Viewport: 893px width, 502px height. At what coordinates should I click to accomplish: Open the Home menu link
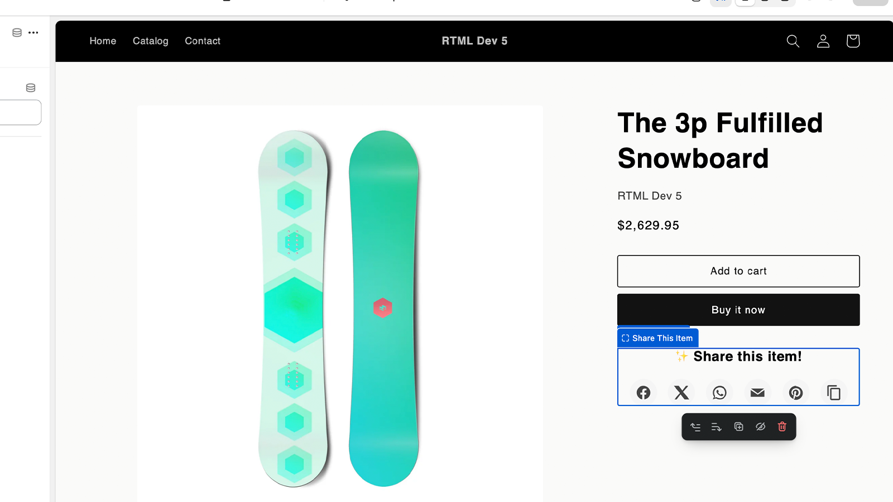pyautogui.click(x=103, y=41)
